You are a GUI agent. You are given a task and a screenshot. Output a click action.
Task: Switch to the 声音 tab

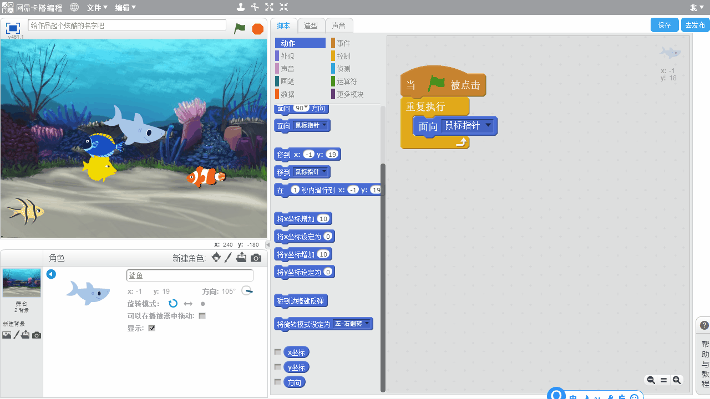click(x=339, y=25)
